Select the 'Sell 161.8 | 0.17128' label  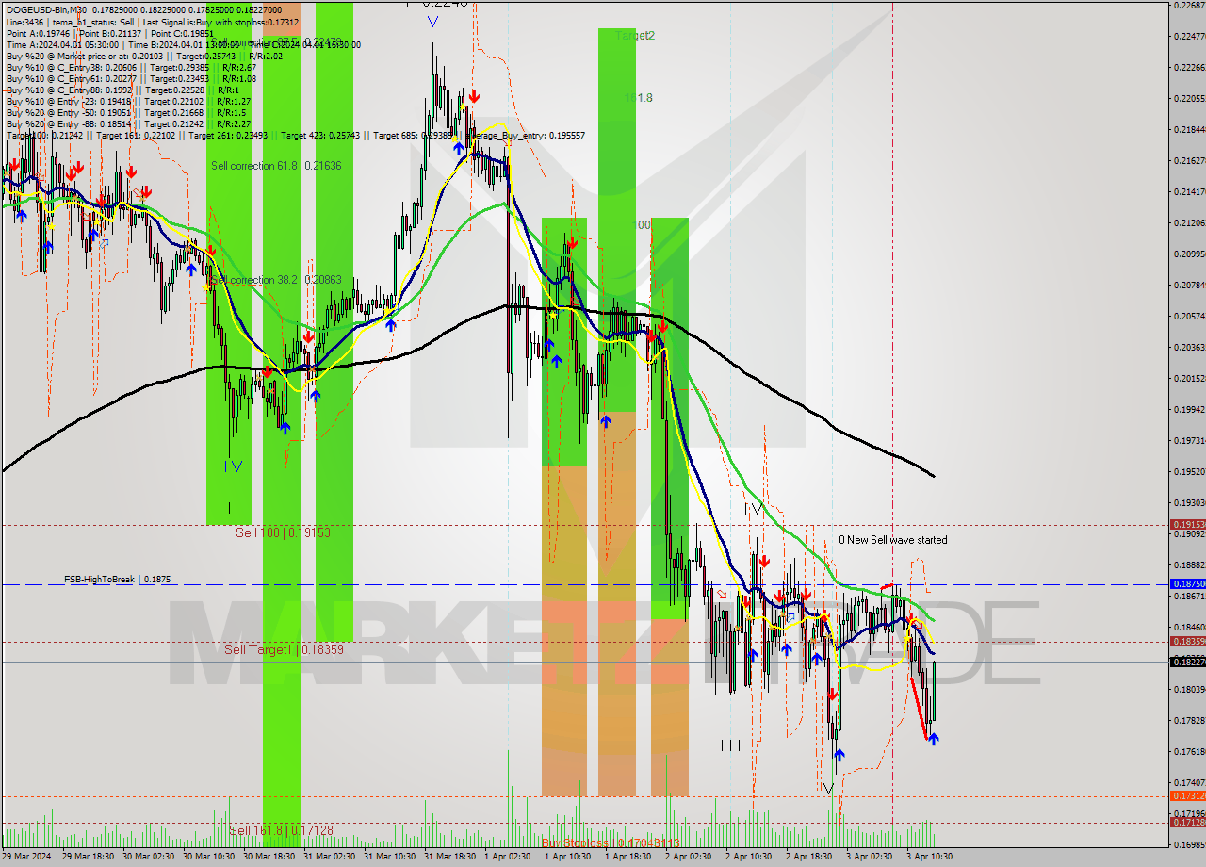(x=281, y=830)
